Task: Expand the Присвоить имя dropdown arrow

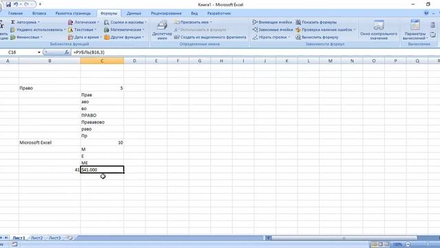Action: point(210,22)
